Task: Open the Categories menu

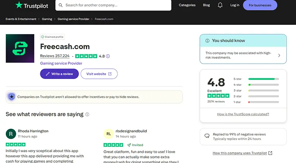Action: tap(187, 5)
